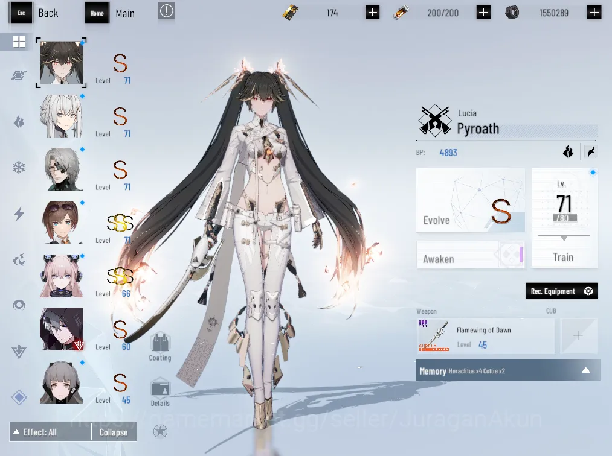Select the gray-haired level 45 character
This screenshot has width=612, height=456.
pyautogui.click(x=61, y=382)
